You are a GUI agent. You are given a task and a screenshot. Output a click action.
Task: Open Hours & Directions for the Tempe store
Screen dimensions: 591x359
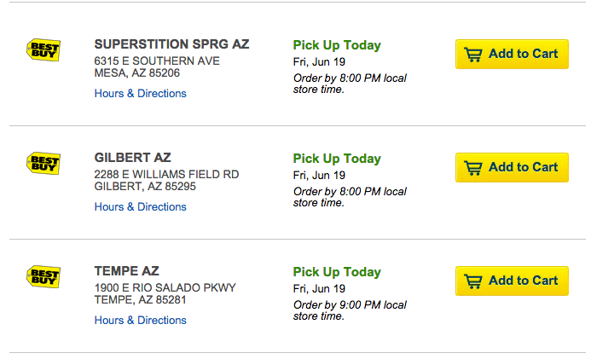click(140, 320)
